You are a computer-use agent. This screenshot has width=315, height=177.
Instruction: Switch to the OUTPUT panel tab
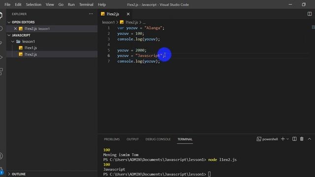coord(132,139)
